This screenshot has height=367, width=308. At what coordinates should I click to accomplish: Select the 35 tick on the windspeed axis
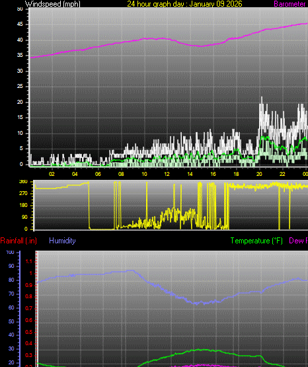(20, 56)
